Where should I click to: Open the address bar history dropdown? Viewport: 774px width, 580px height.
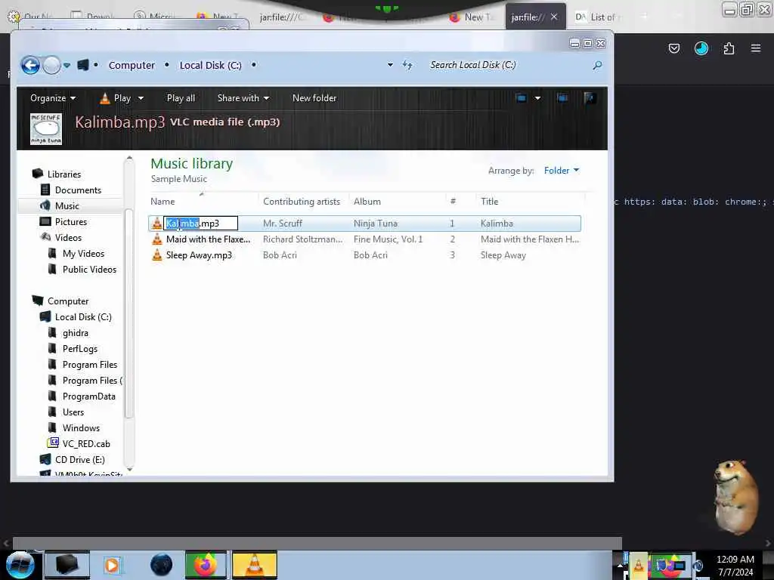click(x=390, y=65)
